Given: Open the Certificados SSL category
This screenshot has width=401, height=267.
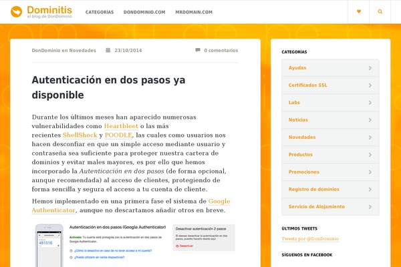Looking at the screenshot, I should pos(330,85).
